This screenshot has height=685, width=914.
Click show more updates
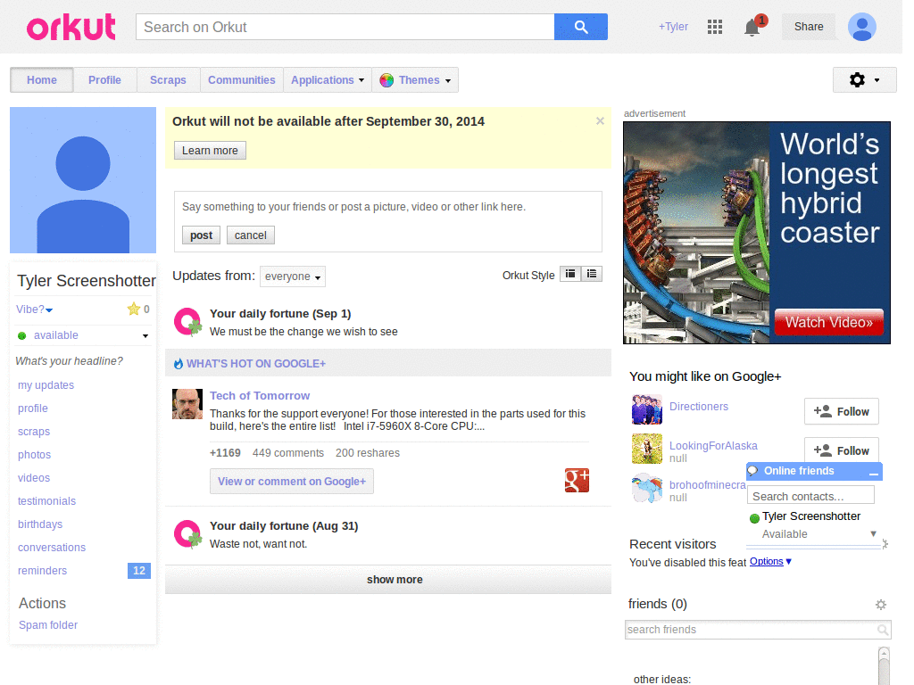point(388,580)
